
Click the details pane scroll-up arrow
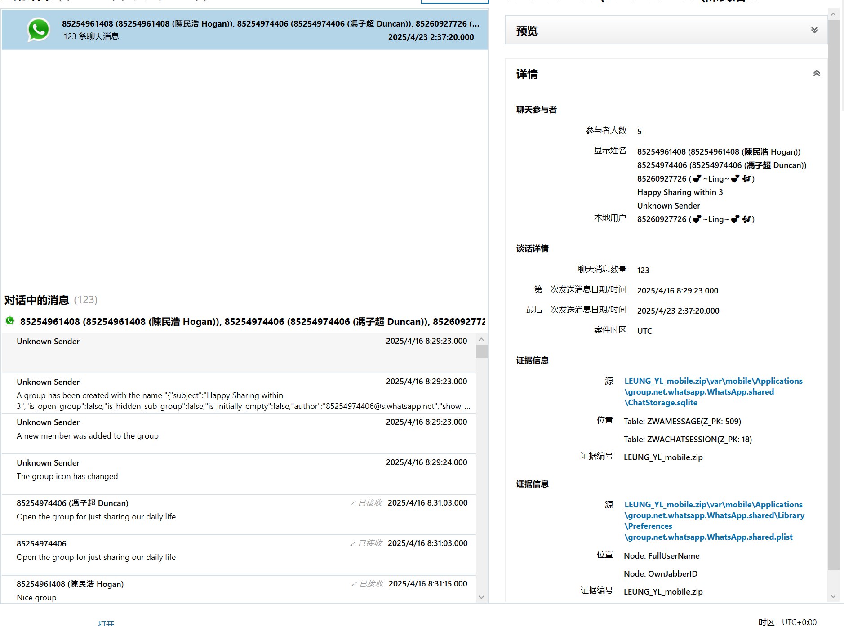[x=833, y=14]
